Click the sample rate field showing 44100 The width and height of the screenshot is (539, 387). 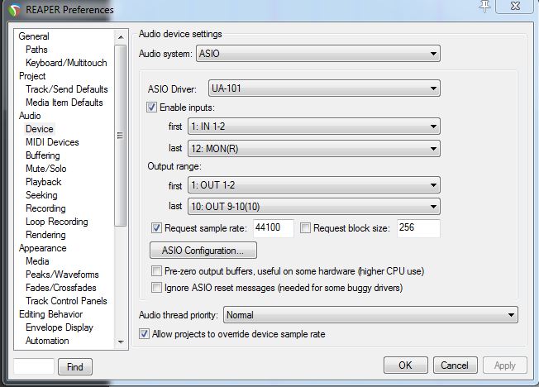point(274,228)
